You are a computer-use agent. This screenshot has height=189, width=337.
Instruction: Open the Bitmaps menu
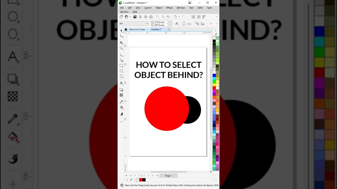[x=181, y=8]
